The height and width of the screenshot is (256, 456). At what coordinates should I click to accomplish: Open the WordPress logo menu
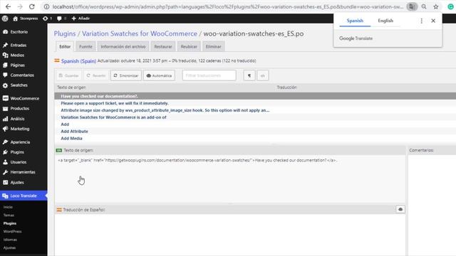pos(5,18)
